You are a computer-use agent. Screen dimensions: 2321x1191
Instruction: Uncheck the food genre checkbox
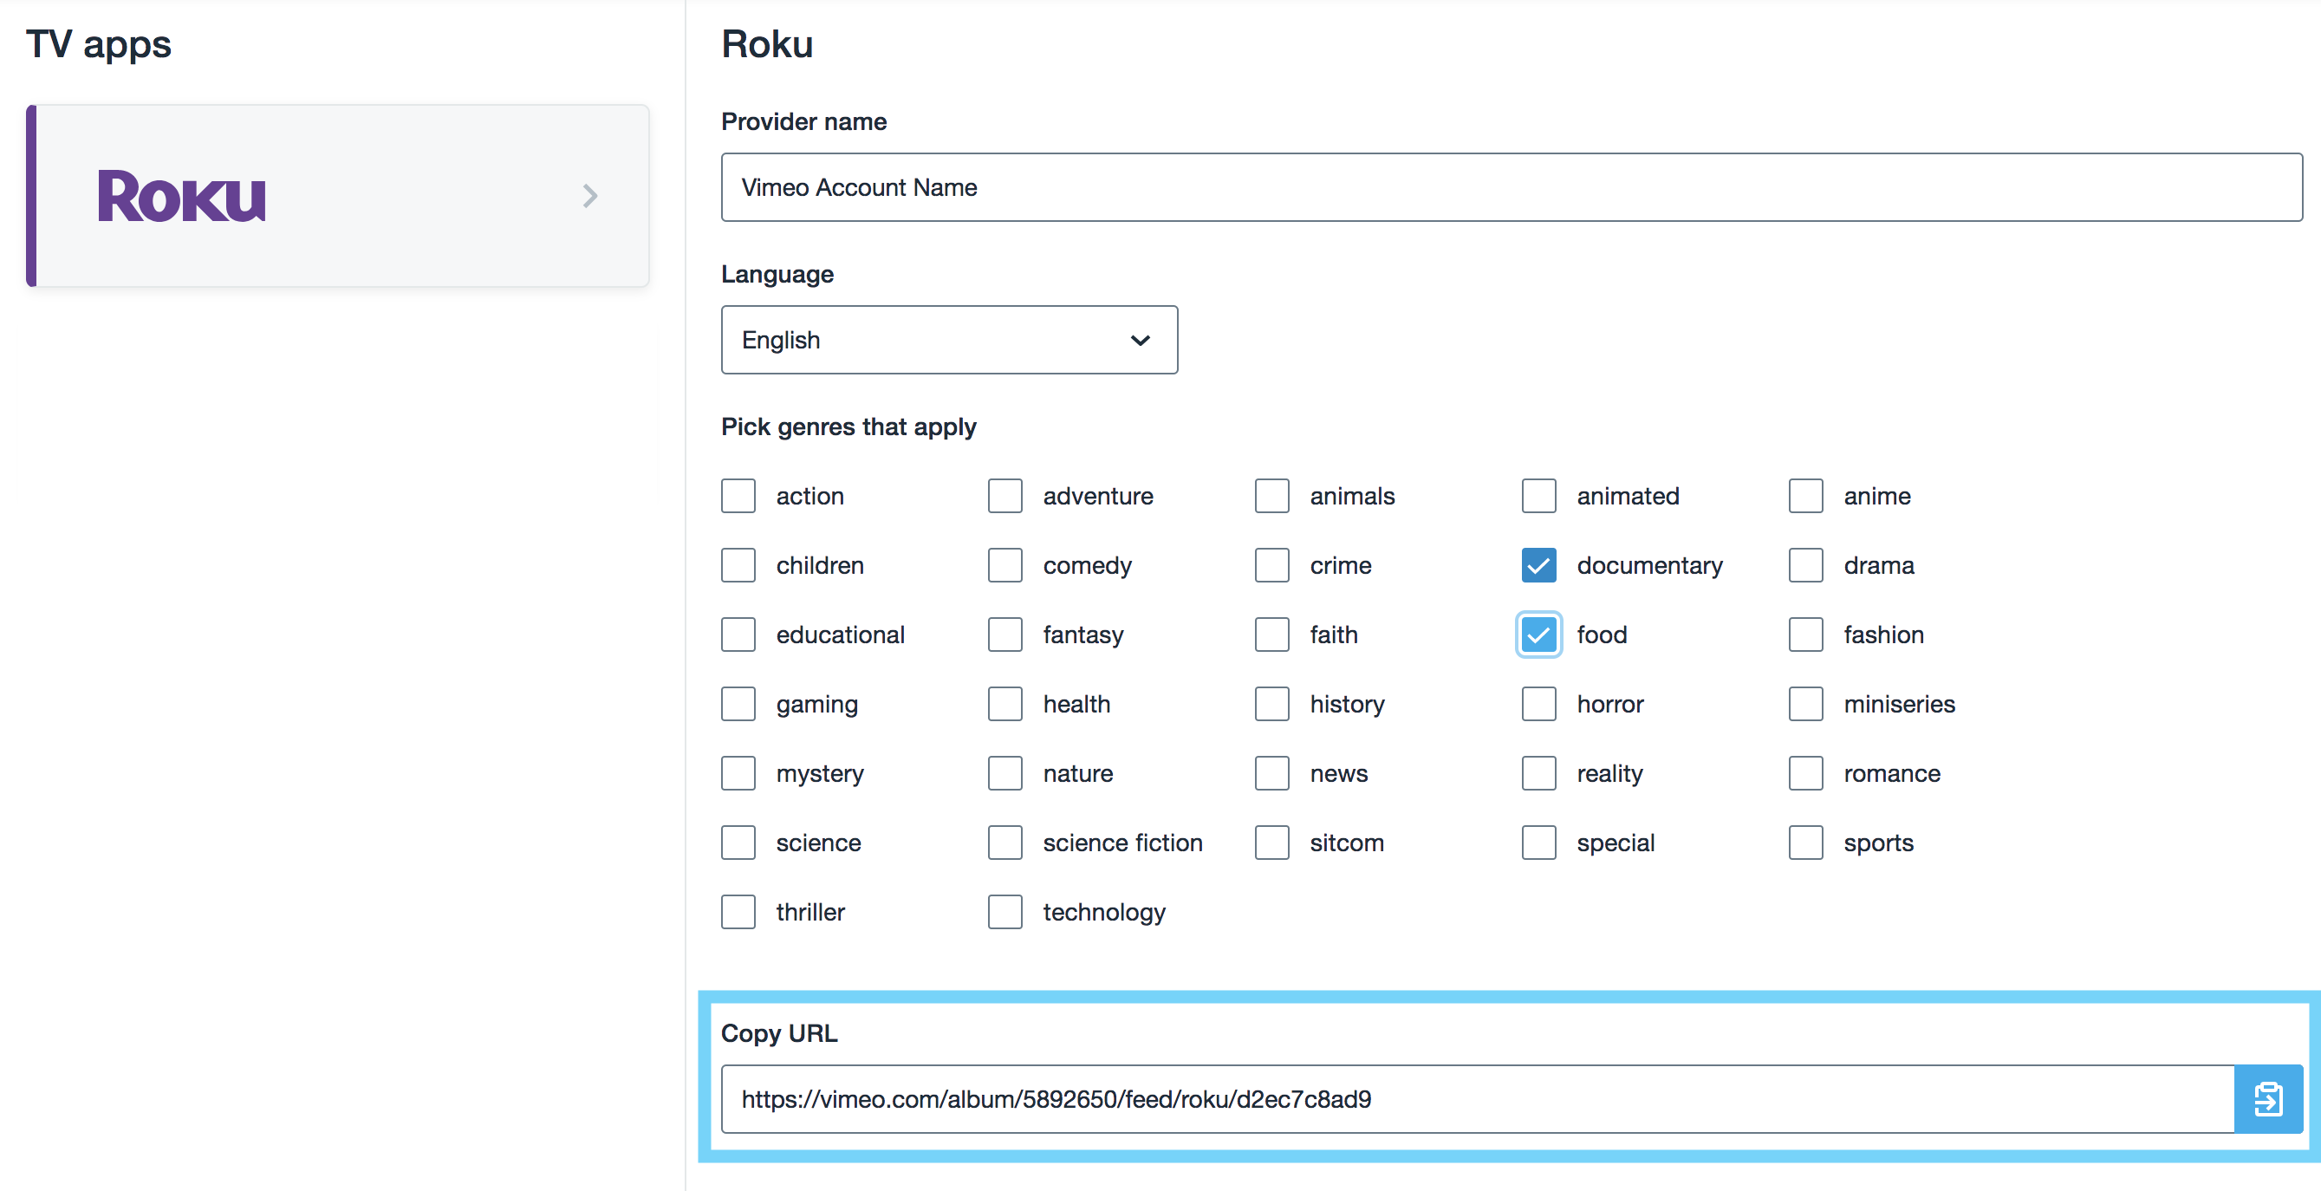click(x=1538, y=635)
